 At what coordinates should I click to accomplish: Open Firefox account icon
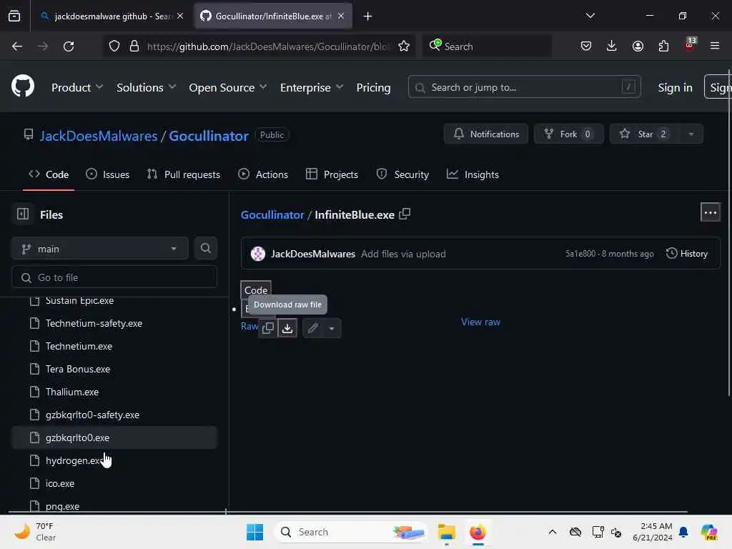638,46
